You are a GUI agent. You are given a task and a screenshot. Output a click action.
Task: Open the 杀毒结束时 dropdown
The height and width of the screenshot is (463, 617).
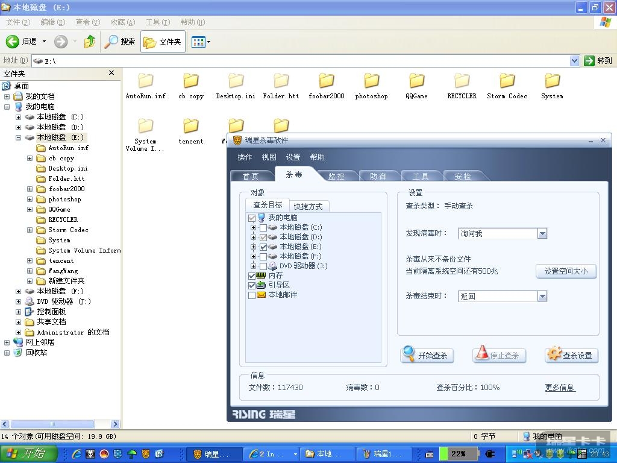pos(542,296)
